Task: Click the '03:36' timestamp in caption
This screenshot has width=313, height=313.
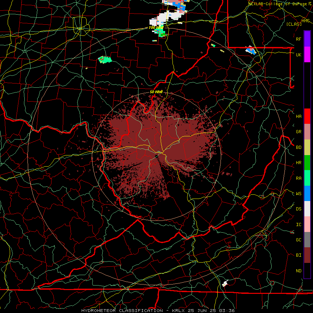Action: tap(227, 311)
